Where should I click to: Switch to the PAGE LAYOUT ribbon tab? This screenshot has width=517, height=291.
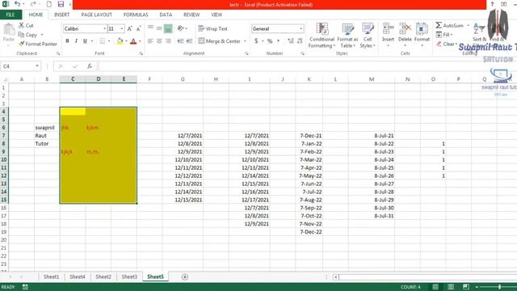[x=96, y=15]
